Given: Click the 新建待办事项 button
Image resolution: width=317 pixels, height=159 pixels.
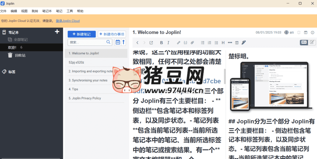Looking at the screenshot, I should click(112, 34).
